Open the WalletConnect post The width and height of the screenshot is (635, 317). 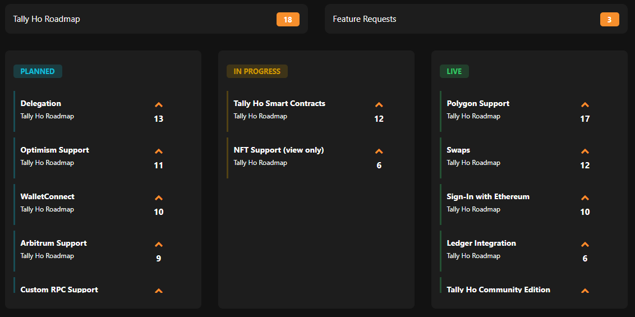click(47, 197)
